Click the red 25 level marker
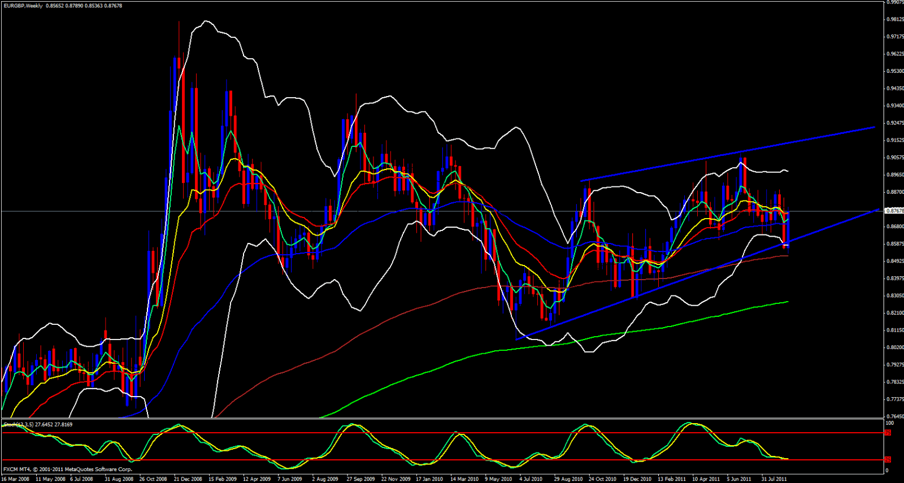Image resolution: width=904 pixels, height=483 pixels. [888, 459]
